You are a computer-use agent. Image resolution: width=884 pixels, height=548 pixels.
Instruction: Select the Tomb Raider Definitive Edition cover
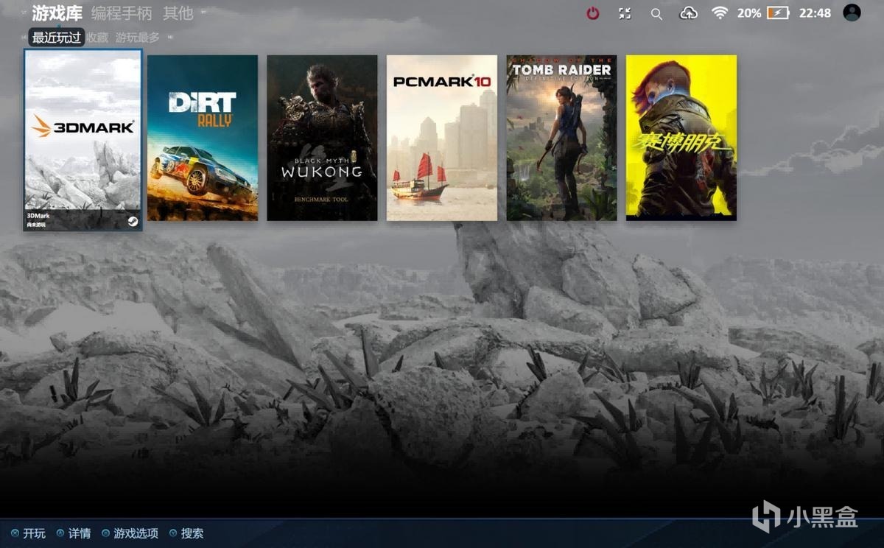pyautogui.click(x=561, y=138)
